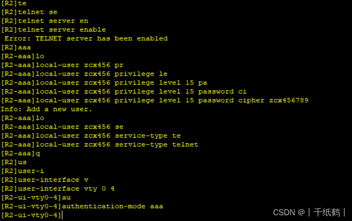Click the 'service-type te' partial command line
This screenshot has width=352, height=221.
click(91, 136)
